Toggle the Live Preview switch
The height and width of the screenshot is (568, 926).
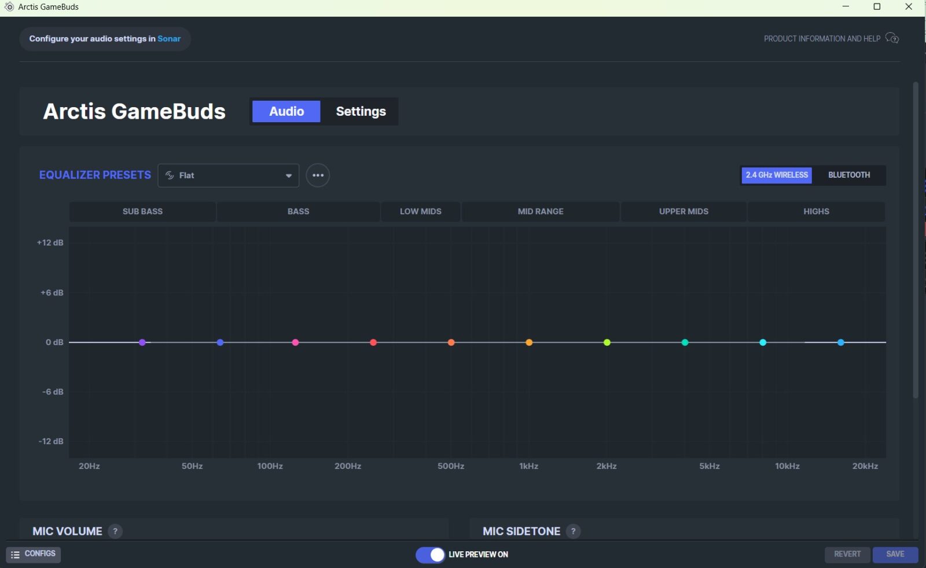click(430, 555)
